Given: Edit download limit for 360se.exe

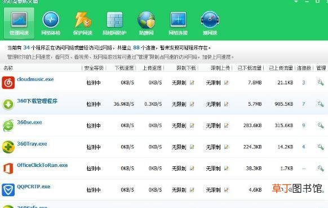Looking at the screenshot, I should pyautogui.click(x=192, y=125).
